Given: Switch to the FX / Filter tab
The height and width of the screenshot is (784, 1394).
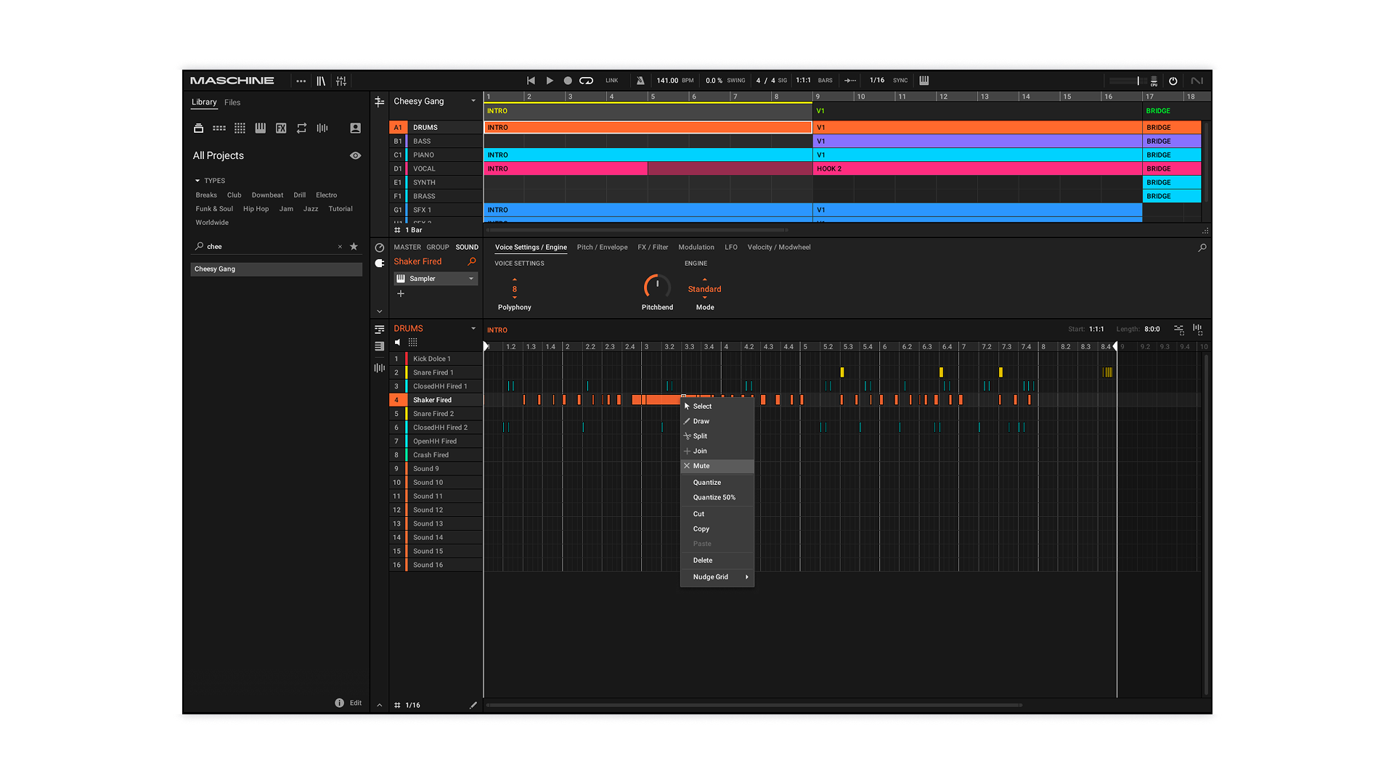Looking at the screenshot, I should (652, 248).
